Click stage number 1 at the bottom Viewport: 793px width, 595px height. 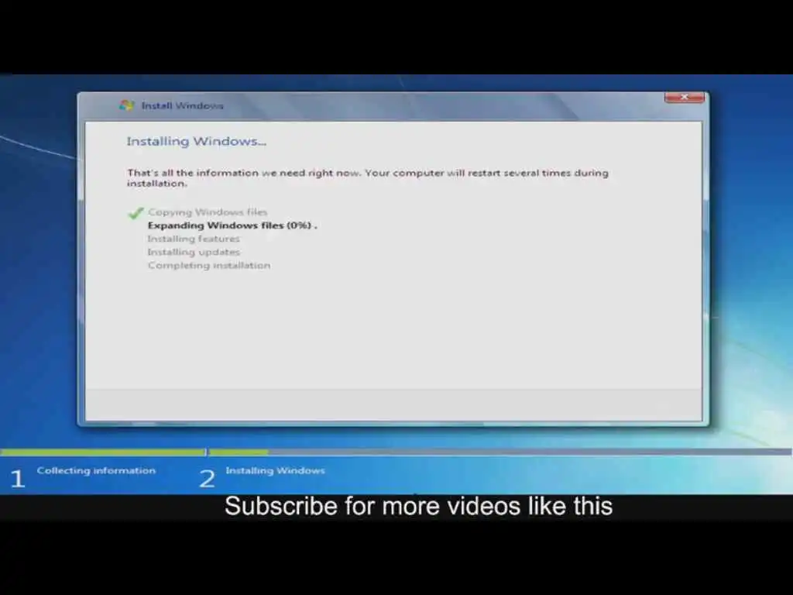pyautogui.click(x=18, y=479)
